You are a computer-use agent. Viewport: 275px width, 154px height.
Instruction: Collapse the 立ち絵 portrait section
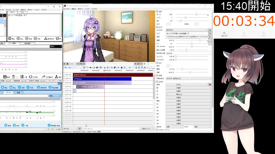(x=157, y=82)
